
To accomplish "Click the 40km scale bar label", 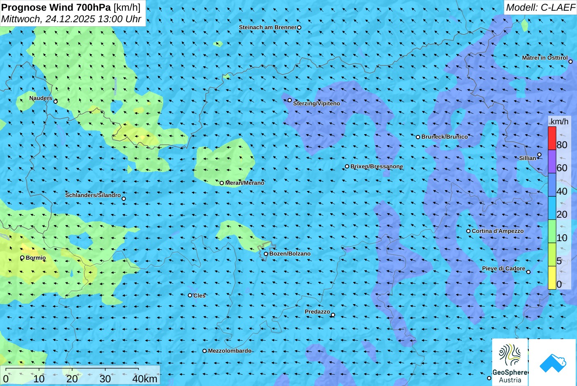I will tap(145, 379).
